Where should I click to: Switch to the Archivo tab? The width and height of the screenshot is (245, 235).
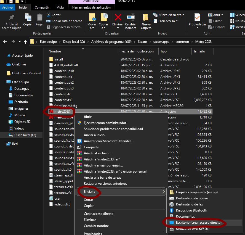pos(7,7)
